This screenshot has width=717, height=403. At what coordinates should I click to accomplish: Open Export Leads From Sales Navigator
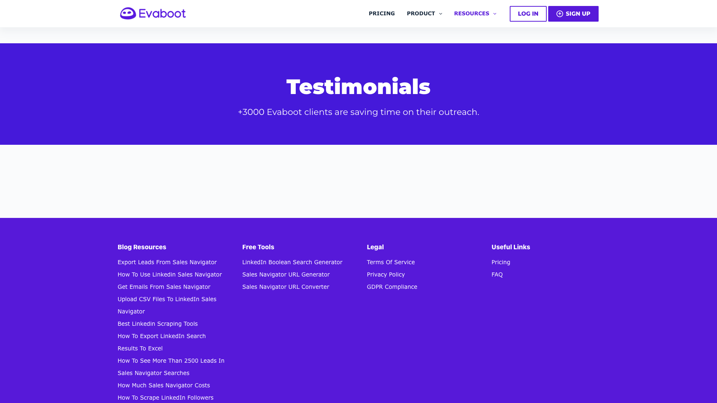click(167, 262)
